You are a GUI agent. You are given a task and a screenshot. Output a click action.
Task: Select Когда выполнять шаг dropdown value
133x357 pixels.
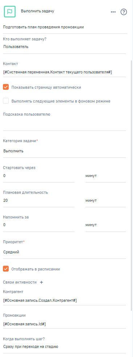(x=65, y=347)
